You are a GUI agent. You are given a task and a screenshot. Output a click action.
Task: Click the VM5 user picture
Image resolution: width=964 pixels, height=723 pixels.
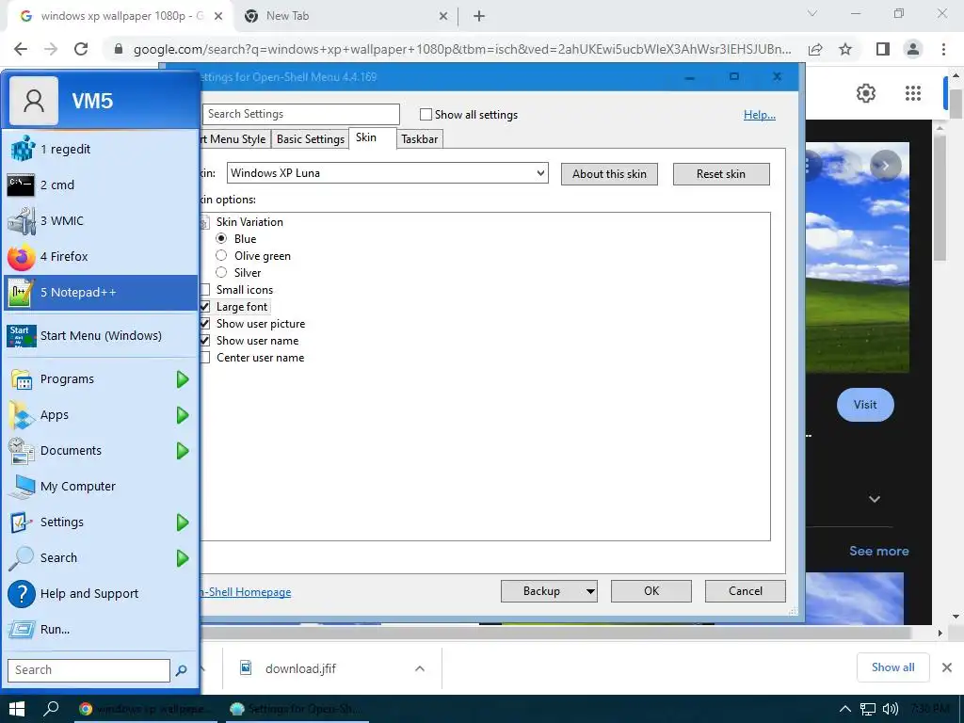pyautogui.click(x=34, y=100)
